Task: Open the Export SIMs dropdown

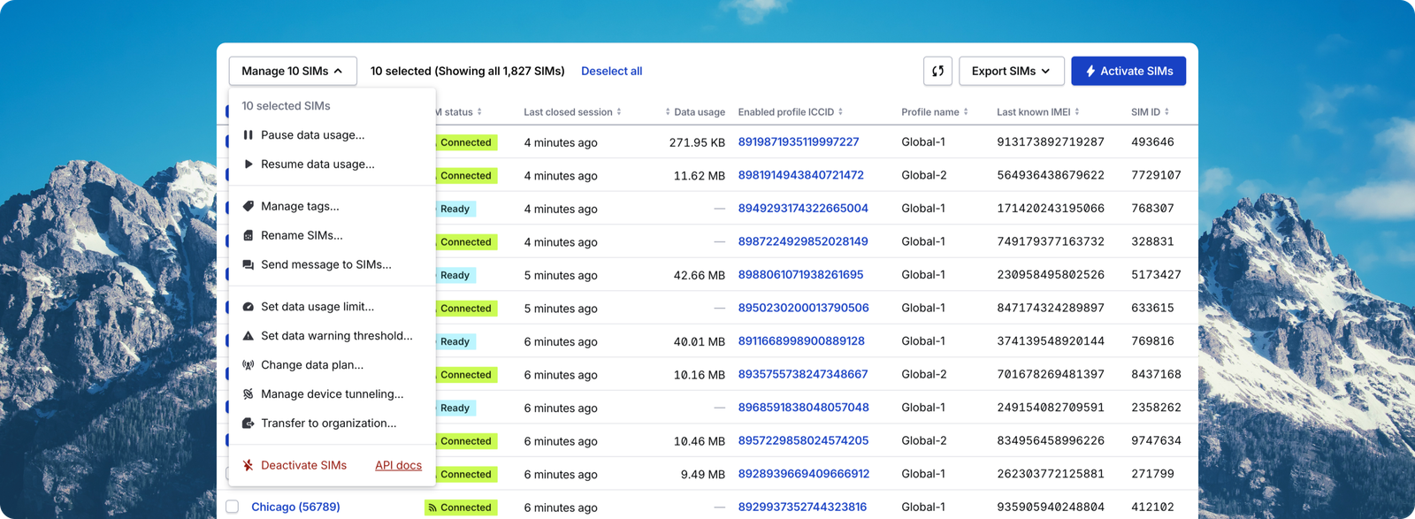Action: pos(1011,71)
